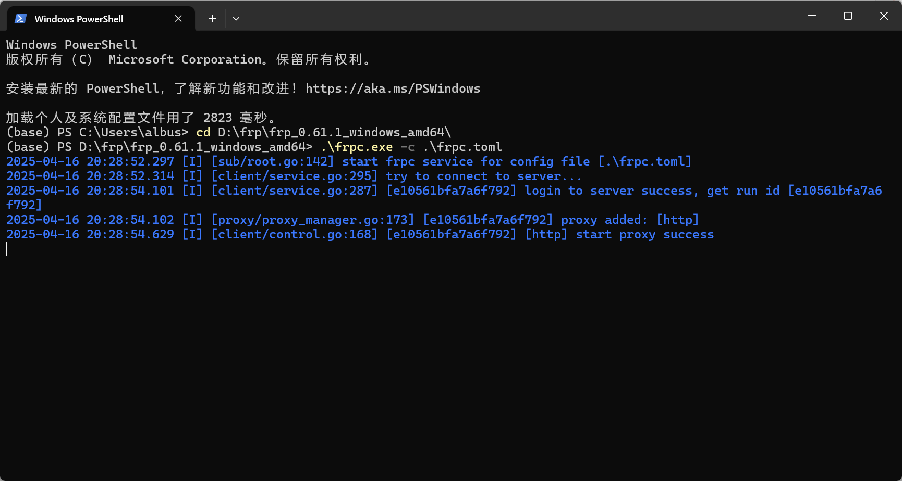The width and height of the screenshot is (902, 481).
Task: Click the '[client/control.go:168]' source reference
Action: pyautogui.click(x=295, y=234)
